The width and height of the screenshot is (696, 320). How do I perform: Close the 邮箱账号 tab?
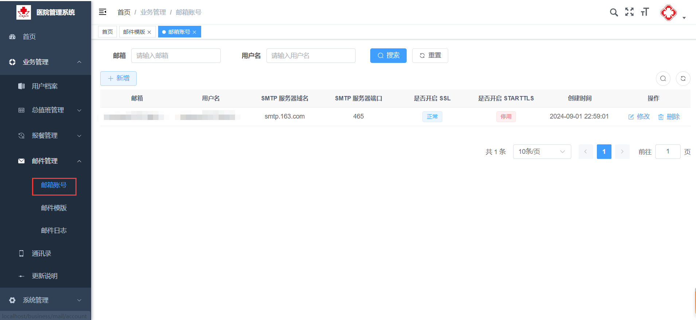pos(195,32)
